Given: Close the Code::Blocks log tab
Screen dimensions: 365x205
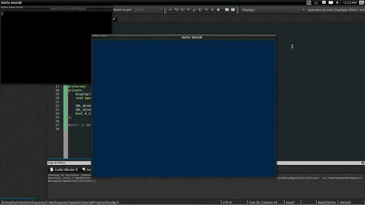Looking at the screenshot, I should pyautogui.click(x=77, y=169).
